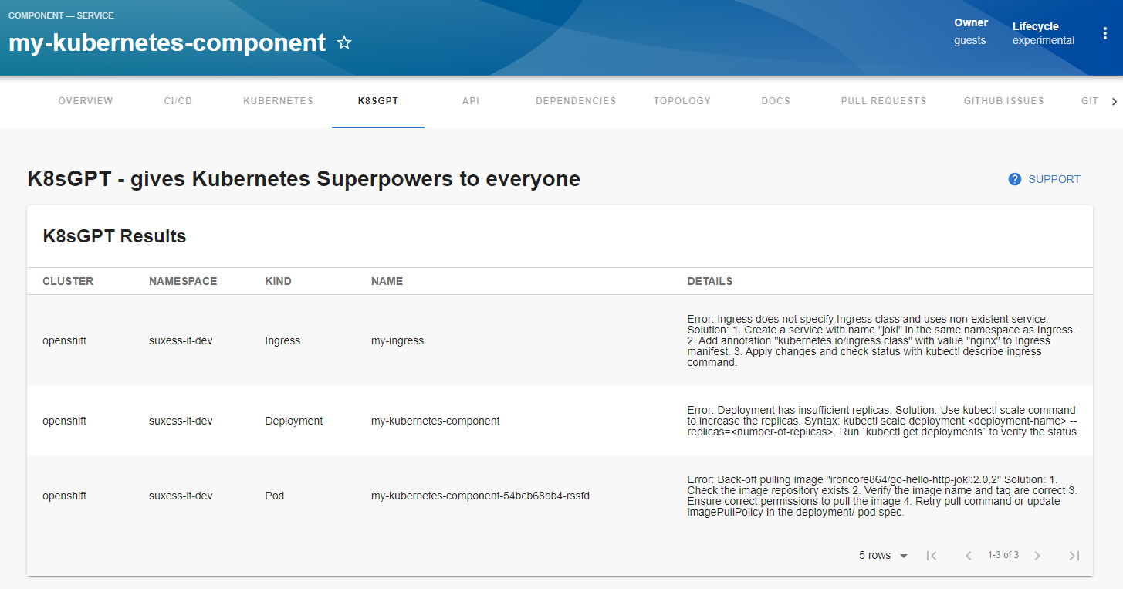Click the CLUSTER column header

(x=68, y=280)
